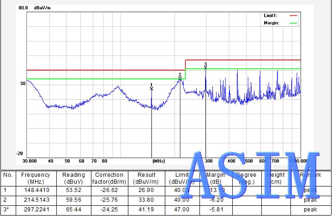This screenshot has width=332, height=216.
Task: Click the No. column header
Action: pyautogui.click(x=8, y=175)
